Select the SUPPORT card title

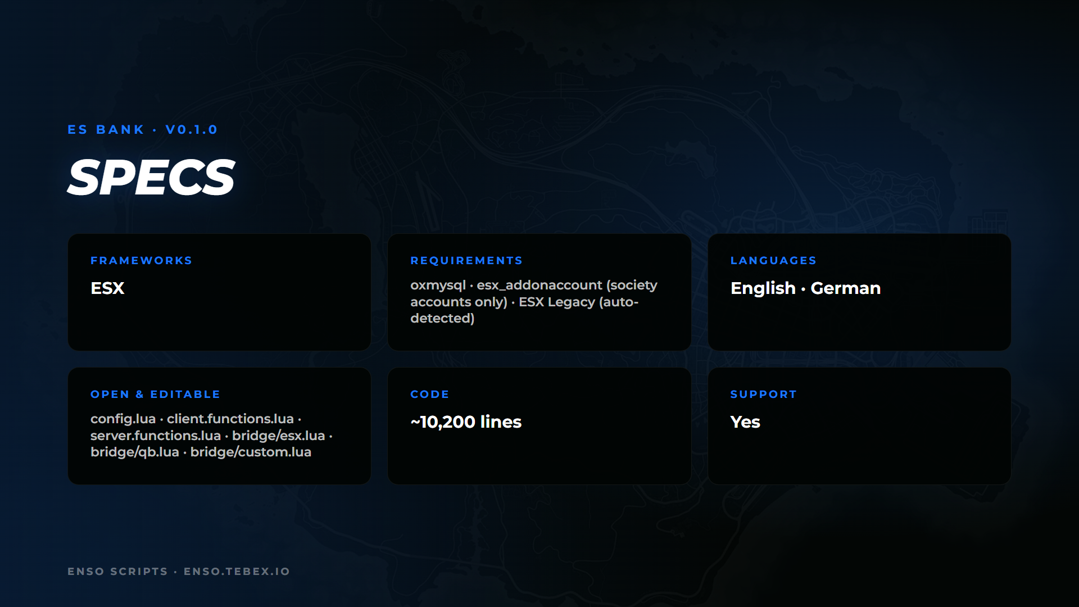pos(763,395)
